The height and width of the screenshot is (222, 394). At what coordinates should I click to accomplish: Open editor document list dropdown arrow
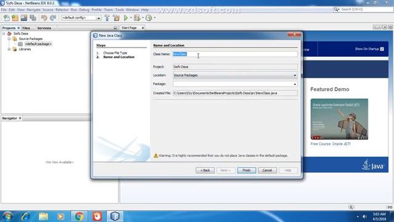point(385,27)
